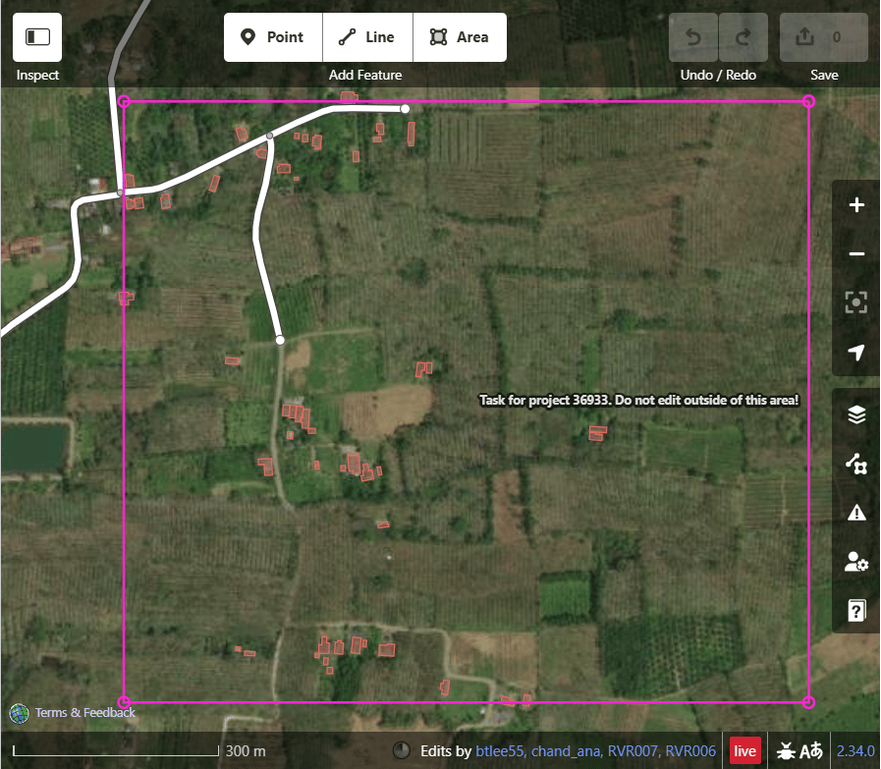Screen dimensions: 881x769
Task: Toggle the Inspect sidebar panel
Action: point(37,37)
